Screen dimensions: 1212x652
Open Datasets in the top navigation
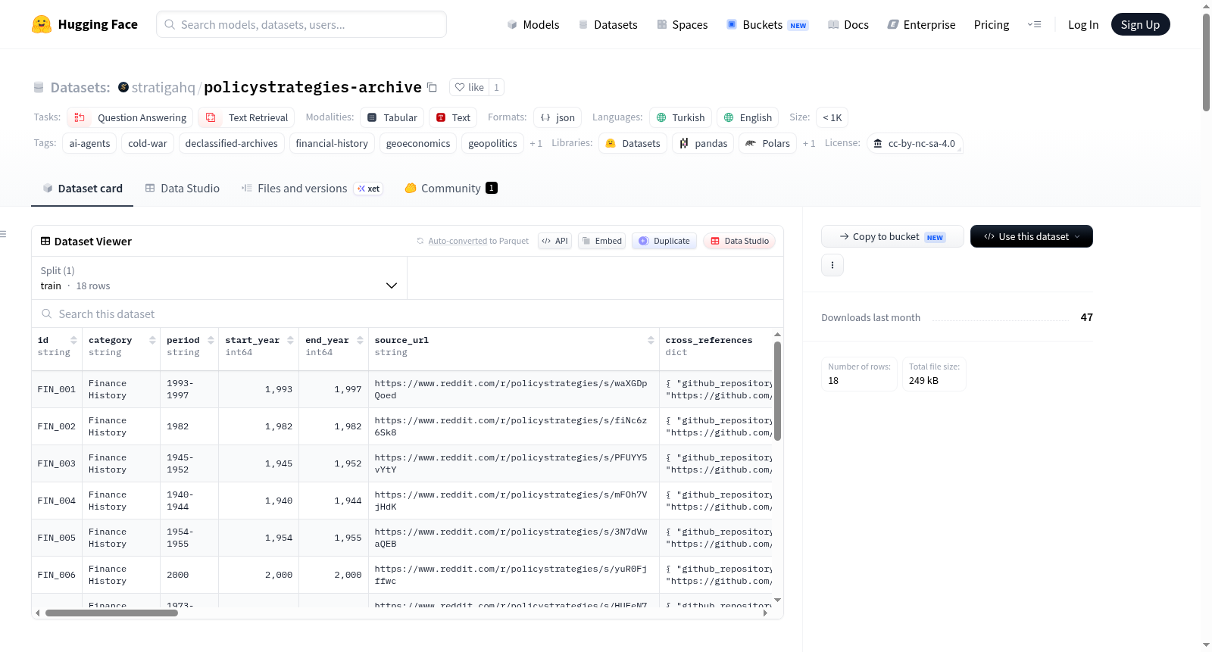[x=608, y=24]
